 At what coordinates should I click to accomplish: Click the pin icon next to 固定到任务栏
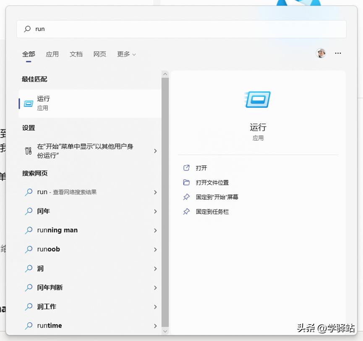(x=186, y=211)
